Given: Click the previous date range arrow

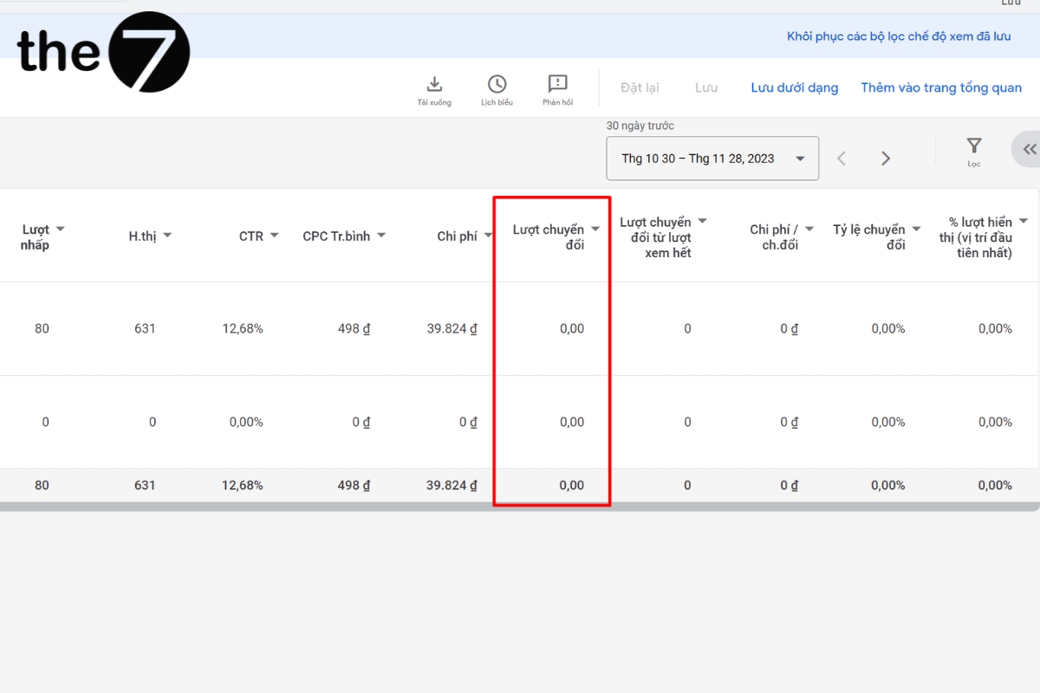Looking at the screenshot, I should point(841,158).
